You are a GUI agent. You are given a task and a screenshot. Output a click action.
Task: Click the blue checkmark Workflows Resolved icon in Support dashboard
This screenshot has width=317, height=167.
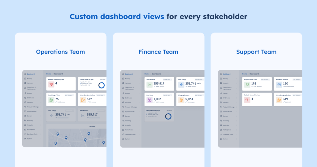tap(279, 85)
